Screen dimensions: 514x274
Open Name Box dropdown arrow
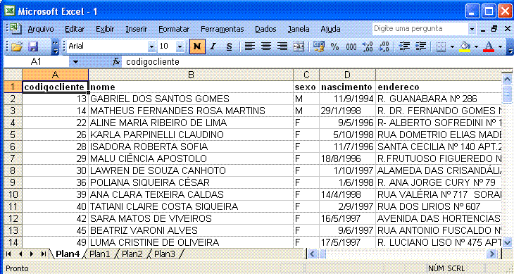[x=76, y=61]
